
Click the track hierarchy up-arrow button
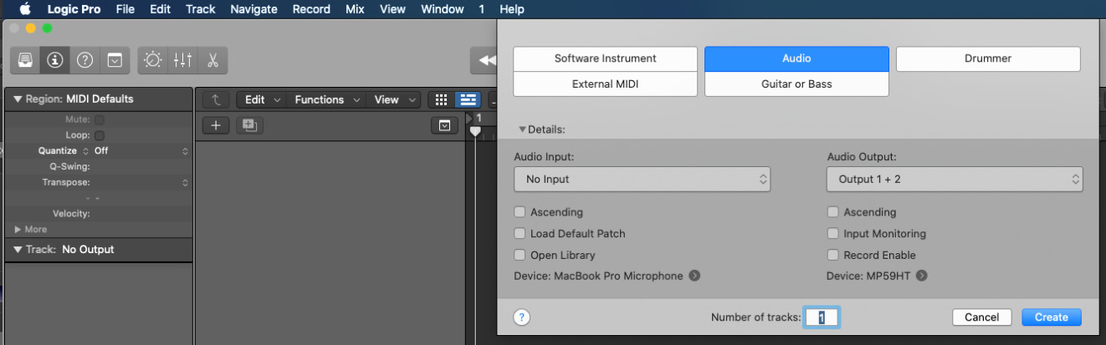pyautogui.click(x=216, y=99)
